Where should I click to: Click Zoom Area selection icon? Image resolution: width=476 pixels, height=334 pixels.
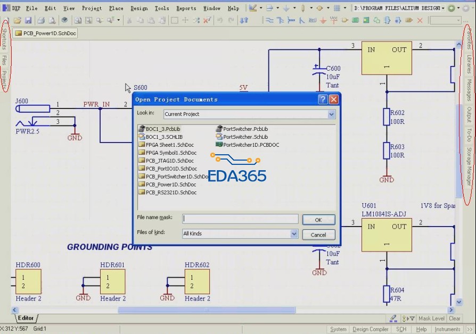click(88, 20)
